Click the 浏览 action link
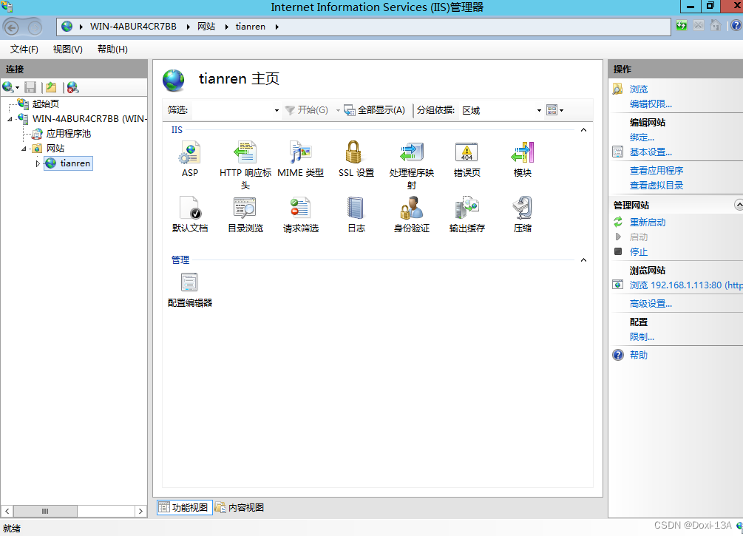 click(x=638, y=89)
